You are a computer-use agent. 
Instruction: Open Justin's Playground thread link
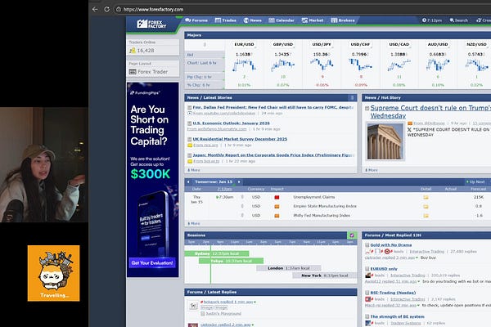(223, 314)
